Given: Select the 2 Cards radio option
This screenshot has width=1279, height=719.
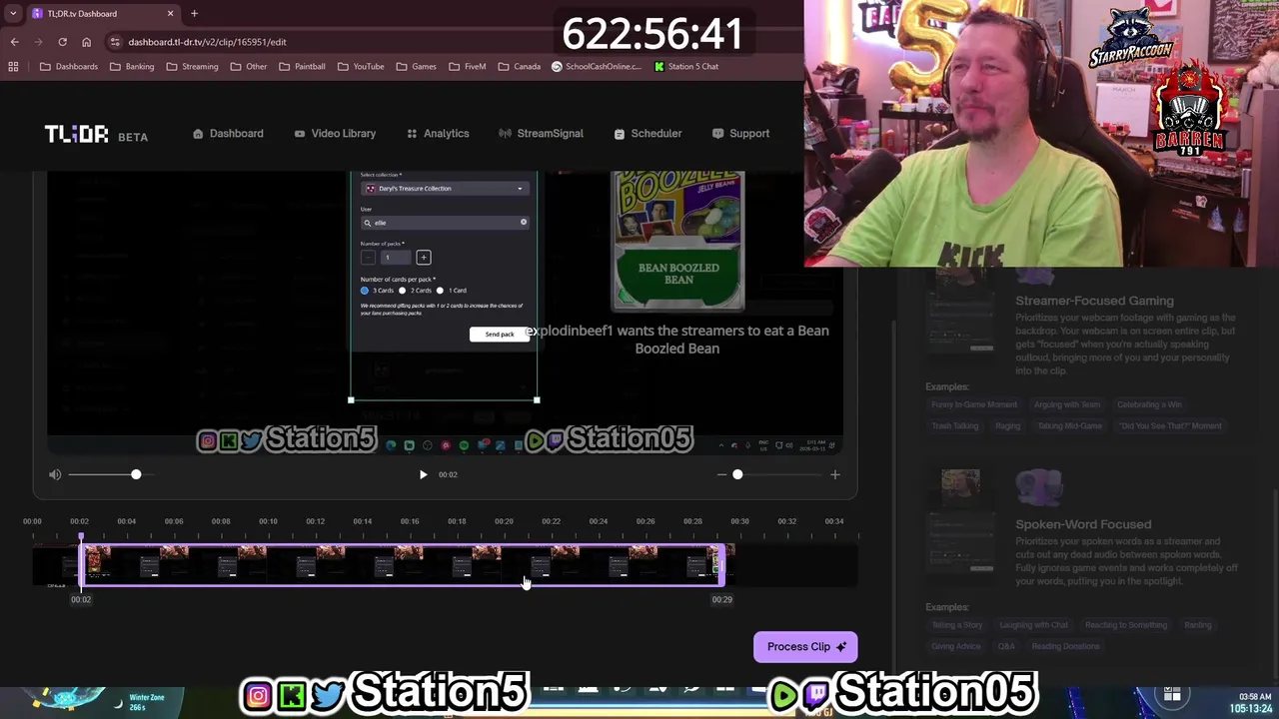Looking at the screenshot, I should point(402,291).
